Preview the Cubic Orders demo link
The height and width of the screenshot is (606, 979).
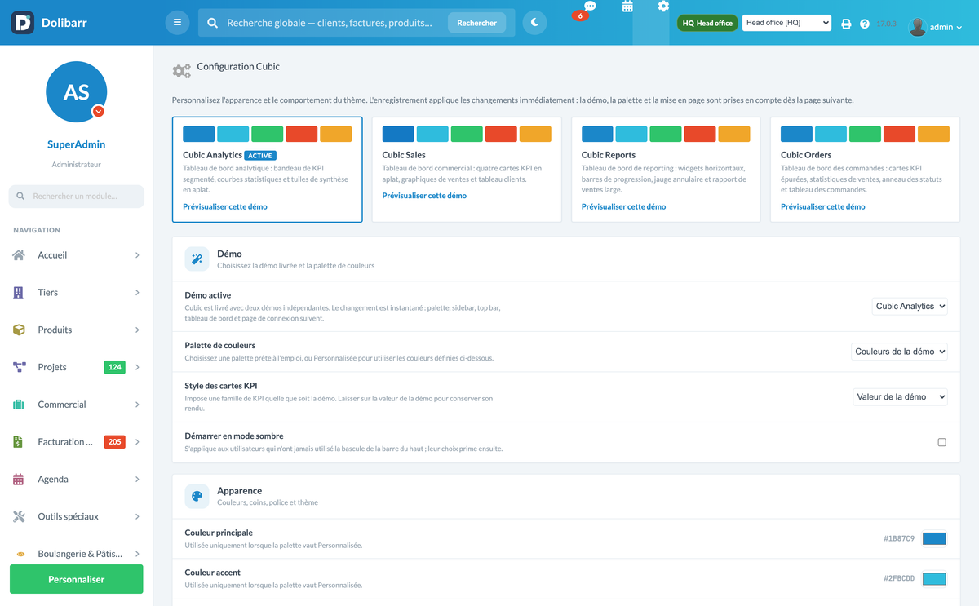click(x=822, y=206)
